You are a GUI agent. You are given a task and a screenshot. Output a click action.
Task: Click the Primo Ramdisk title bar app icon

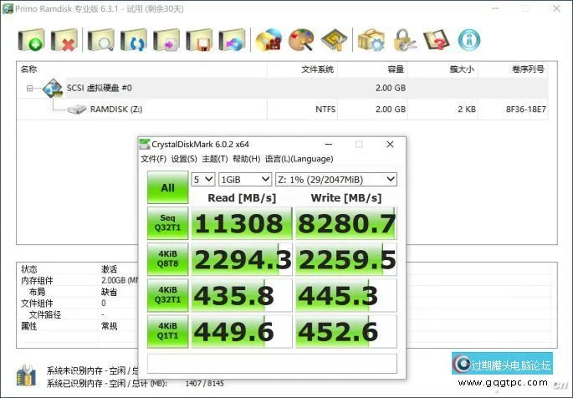click(8, 8)
